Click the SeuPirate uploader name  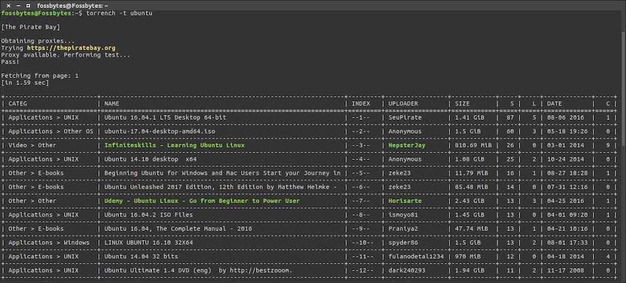(x=405, y=117)
